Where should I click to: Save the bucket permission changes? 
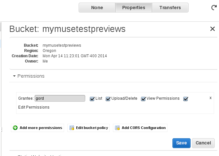tap(181, 143)
